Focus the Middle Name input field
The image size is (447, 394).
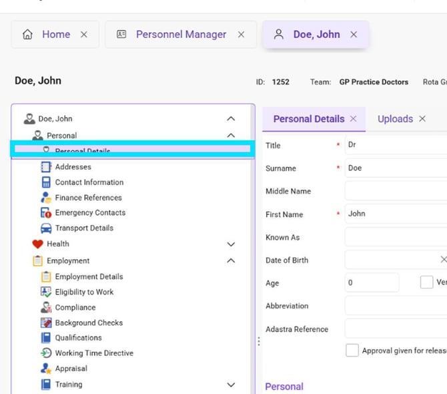(x=396, y=191)
